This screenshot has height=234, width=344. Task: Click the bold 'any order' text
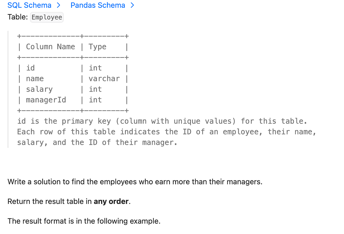click(111, 201)
